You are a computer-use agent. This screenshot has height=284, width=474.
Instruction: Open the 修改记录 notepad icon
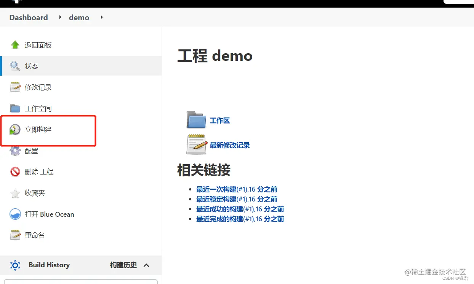point(14,87)
